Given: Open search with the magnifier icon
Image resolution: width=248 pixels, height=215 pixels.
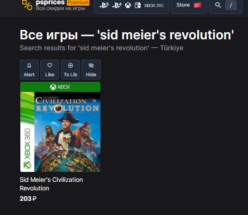Looking at the screenshot, I should [218, 5].
